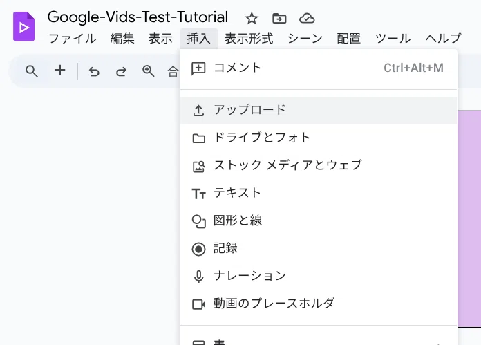This screenshot has width=481, height=345.
Task: Click the shapes icon beside 図形と線
Action: click(x=198, y=221)
